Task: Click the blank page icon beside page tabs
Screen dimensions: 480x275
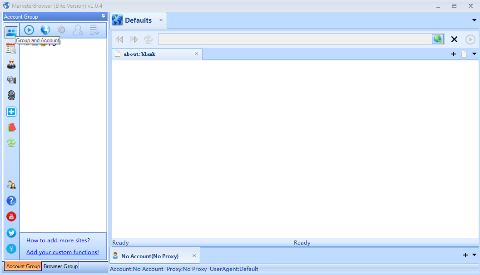Action: [464, 54]
